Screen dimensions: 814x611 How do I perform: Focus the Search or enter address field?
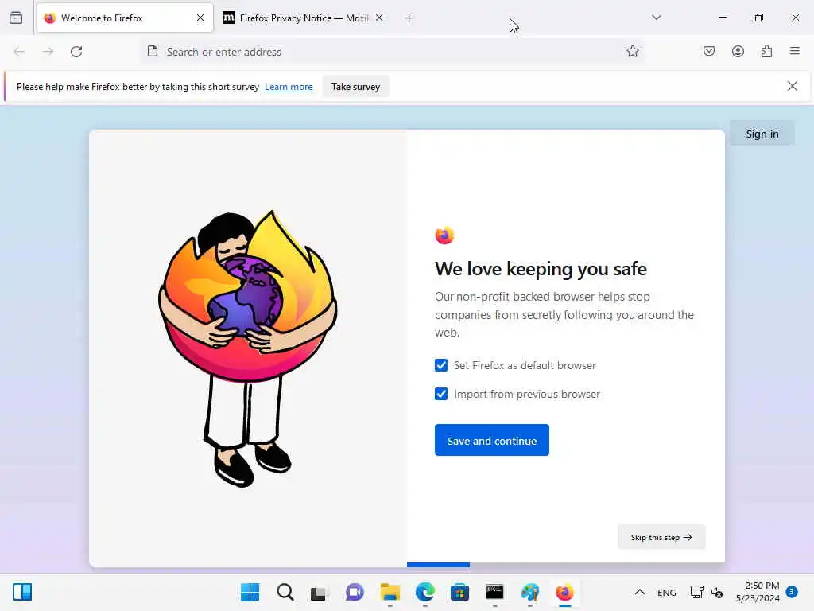(x=393, y=52)
